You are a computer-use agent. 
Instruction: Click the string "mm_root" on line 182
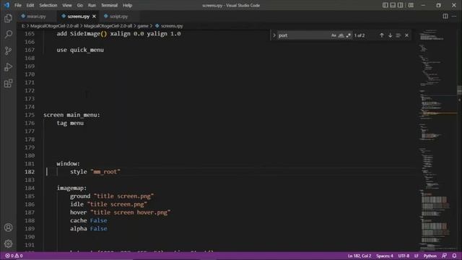pyautogui.click(x=105, y=172)
